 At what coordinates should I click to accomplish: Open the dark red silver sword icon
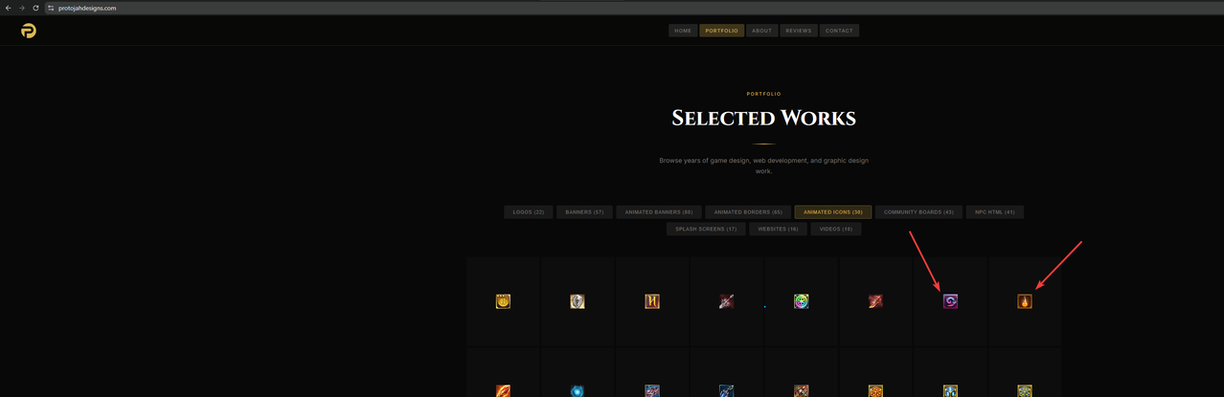726,301
